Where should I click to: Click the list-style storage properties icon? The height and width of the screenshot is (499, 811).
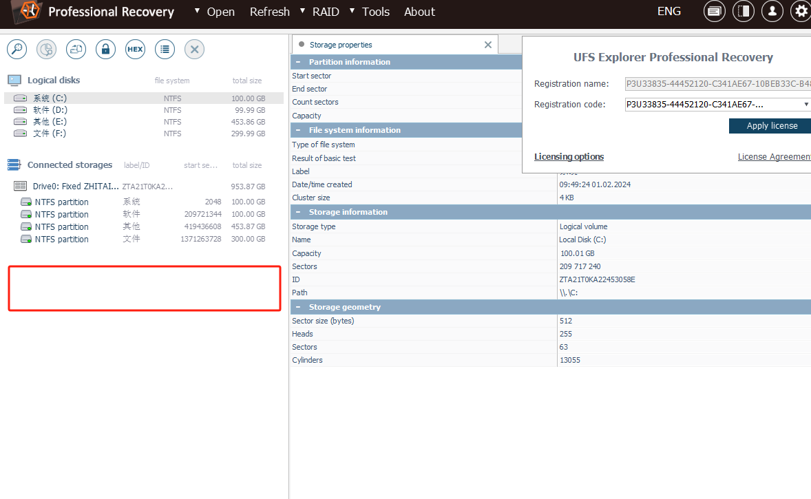165,49
